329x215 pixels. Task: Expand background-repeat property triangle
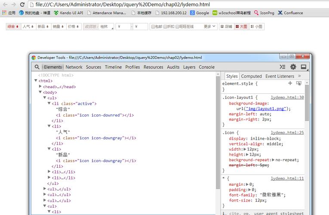[273, 160]
